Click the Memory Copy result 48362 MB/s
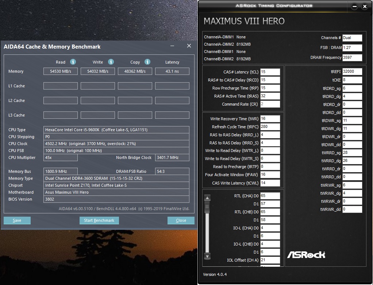This screenshot has height=285, width=373. pyautogui.click(x=135, y=71)
